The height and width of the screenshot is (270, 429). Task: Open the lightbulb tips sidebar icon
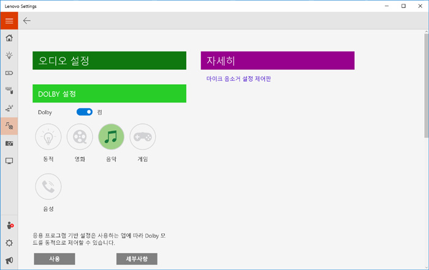click(x=9, y=55)
